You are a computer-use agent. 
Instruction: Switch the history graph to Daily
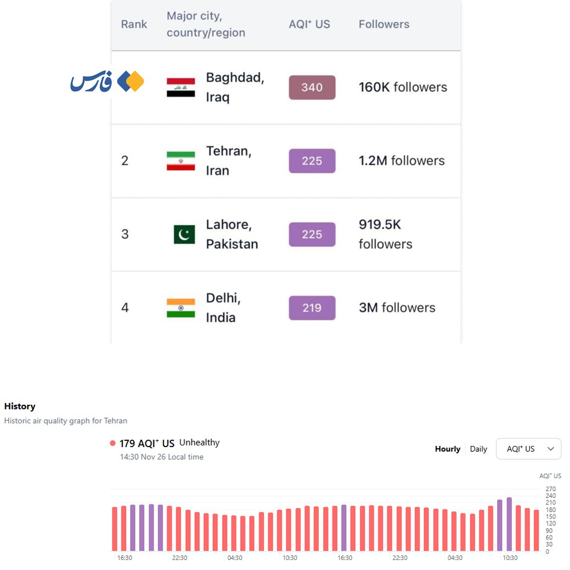tap(478, 449)
